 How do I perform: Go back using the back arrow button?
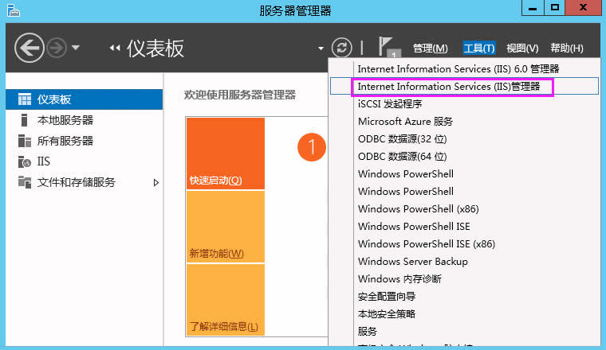coord(30,49)
